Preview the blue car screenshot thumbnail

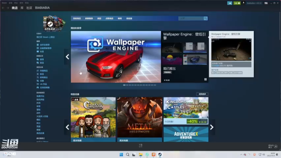195,60
